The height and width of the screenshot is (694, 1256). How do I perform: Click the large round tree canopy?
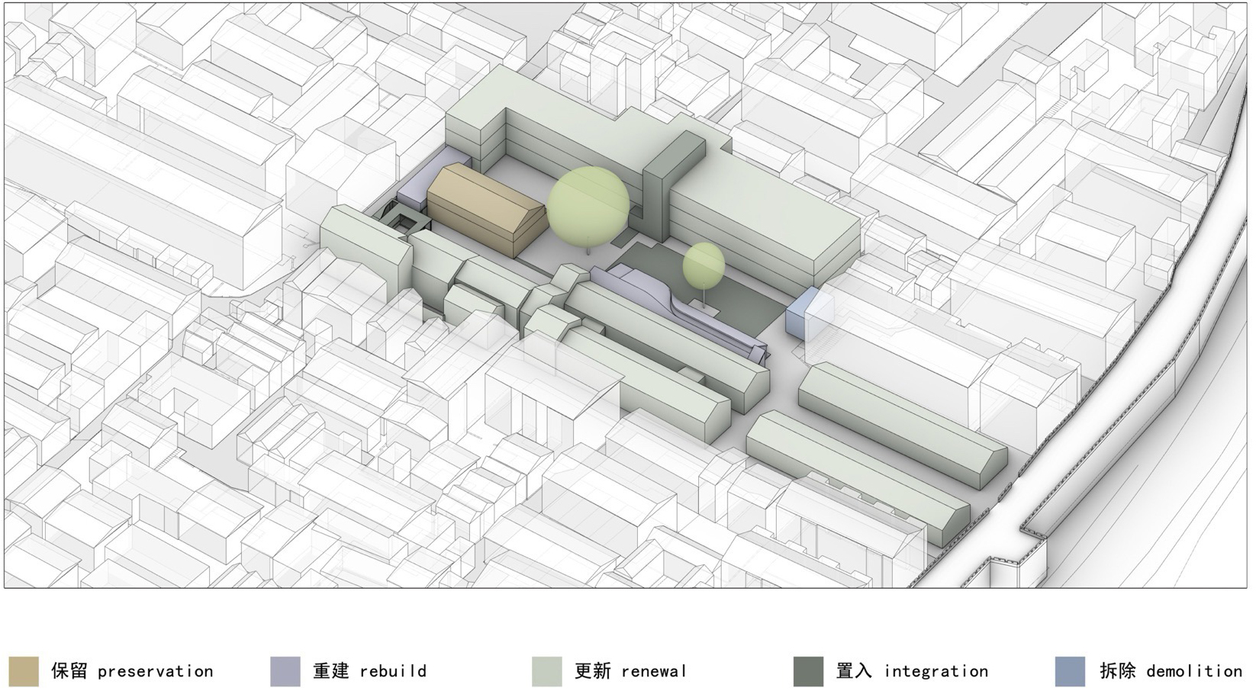pyautogui.click(x=588, y=204)
